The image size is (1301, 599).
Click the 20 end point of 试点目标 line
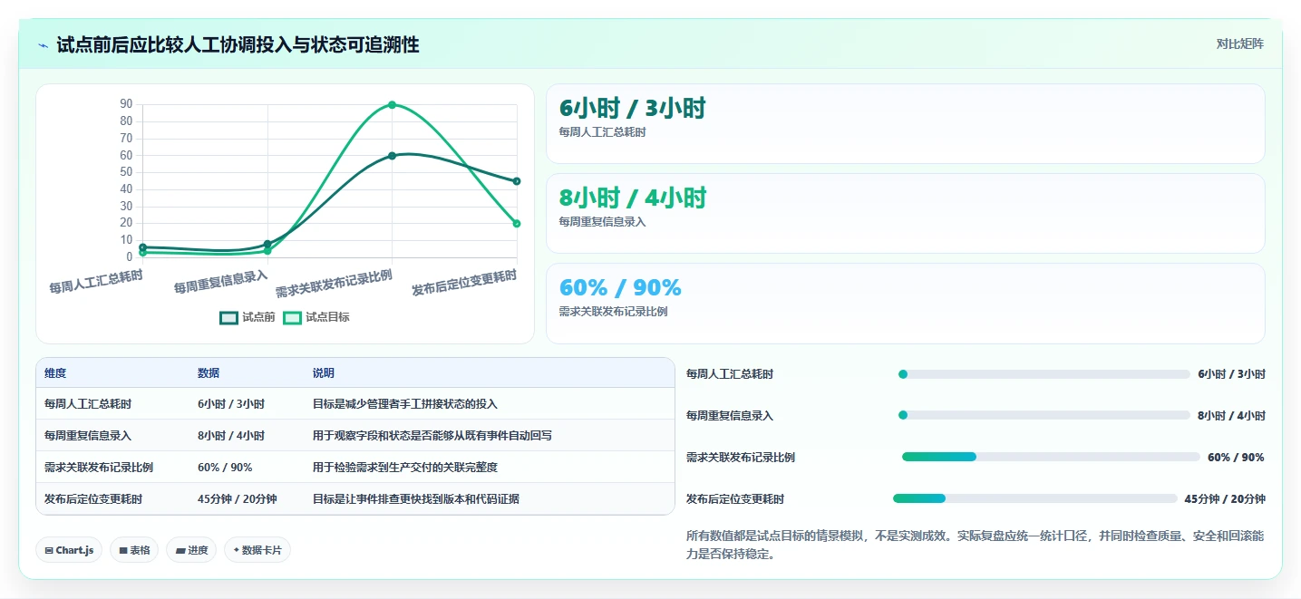pyautogui.click(x=517, y=223)
